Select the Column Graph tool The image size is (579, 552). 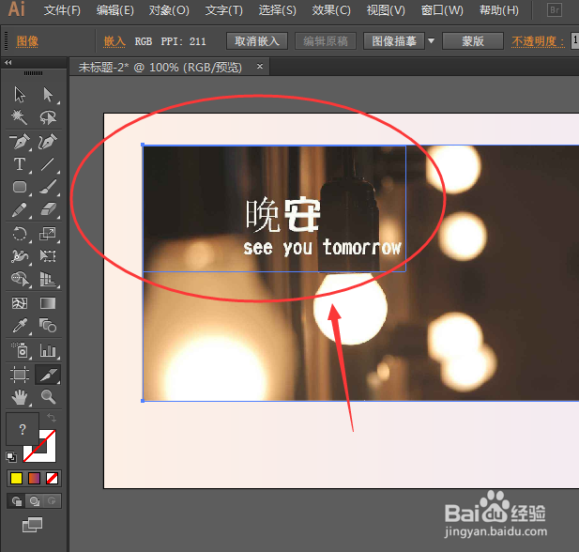pos(48,350)
